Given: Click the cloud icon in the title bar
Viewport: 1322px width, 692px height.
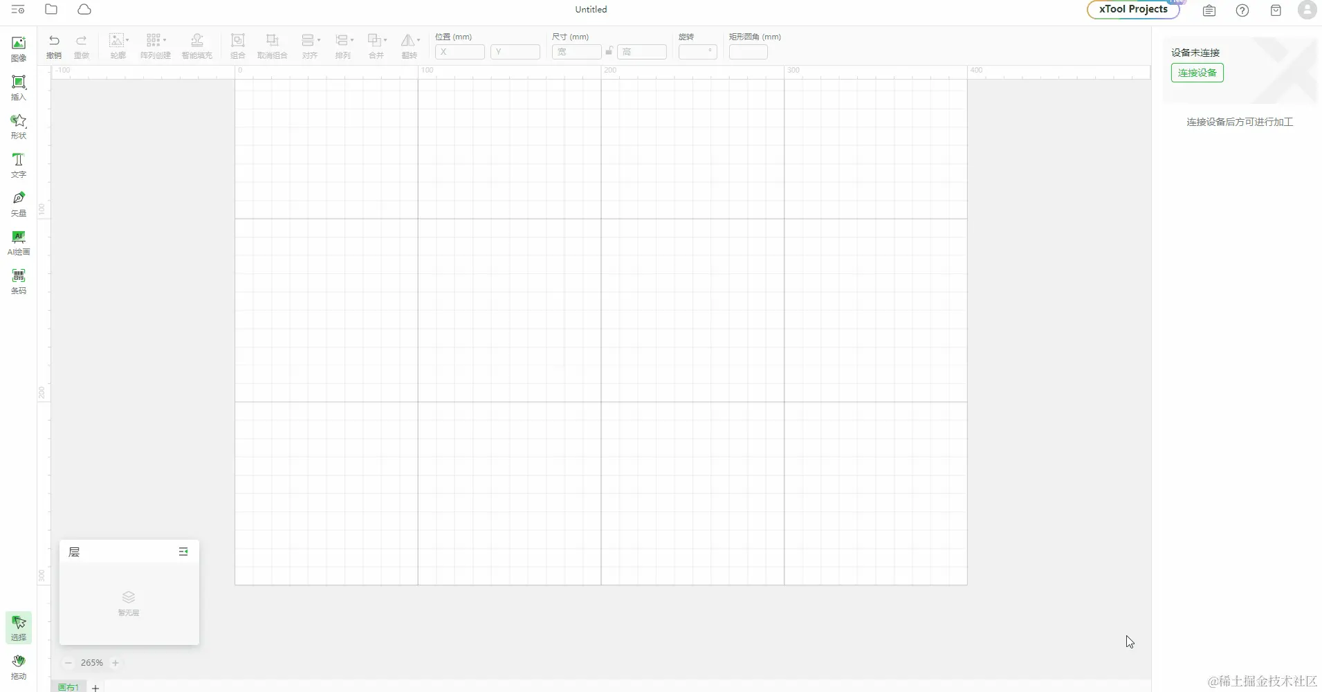Looking at the screenshot, I should pyautogui.click(x=84, y=10).
